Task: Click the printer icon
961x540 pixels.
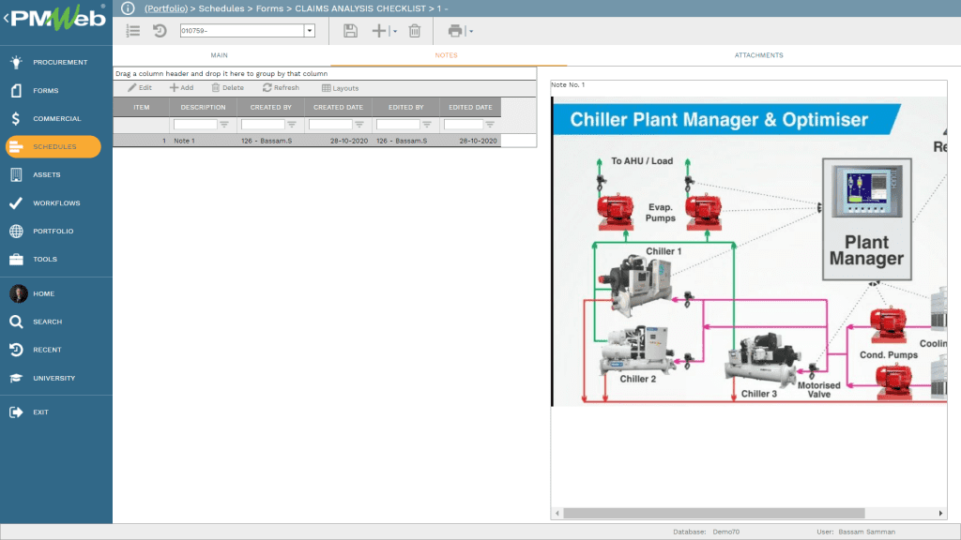Action: [455, 31]
